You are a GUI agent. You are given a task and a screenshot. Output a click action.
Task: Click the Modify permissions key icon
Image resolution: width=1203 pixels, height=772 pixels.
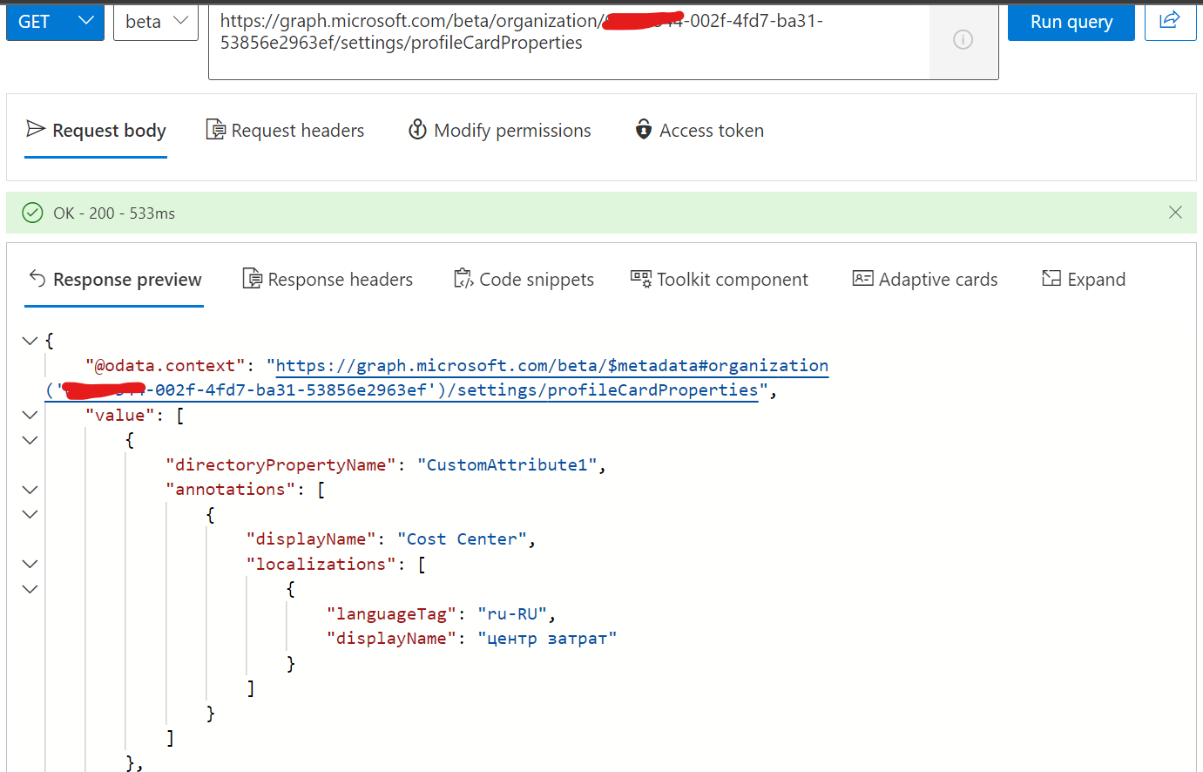coord(418,130)
